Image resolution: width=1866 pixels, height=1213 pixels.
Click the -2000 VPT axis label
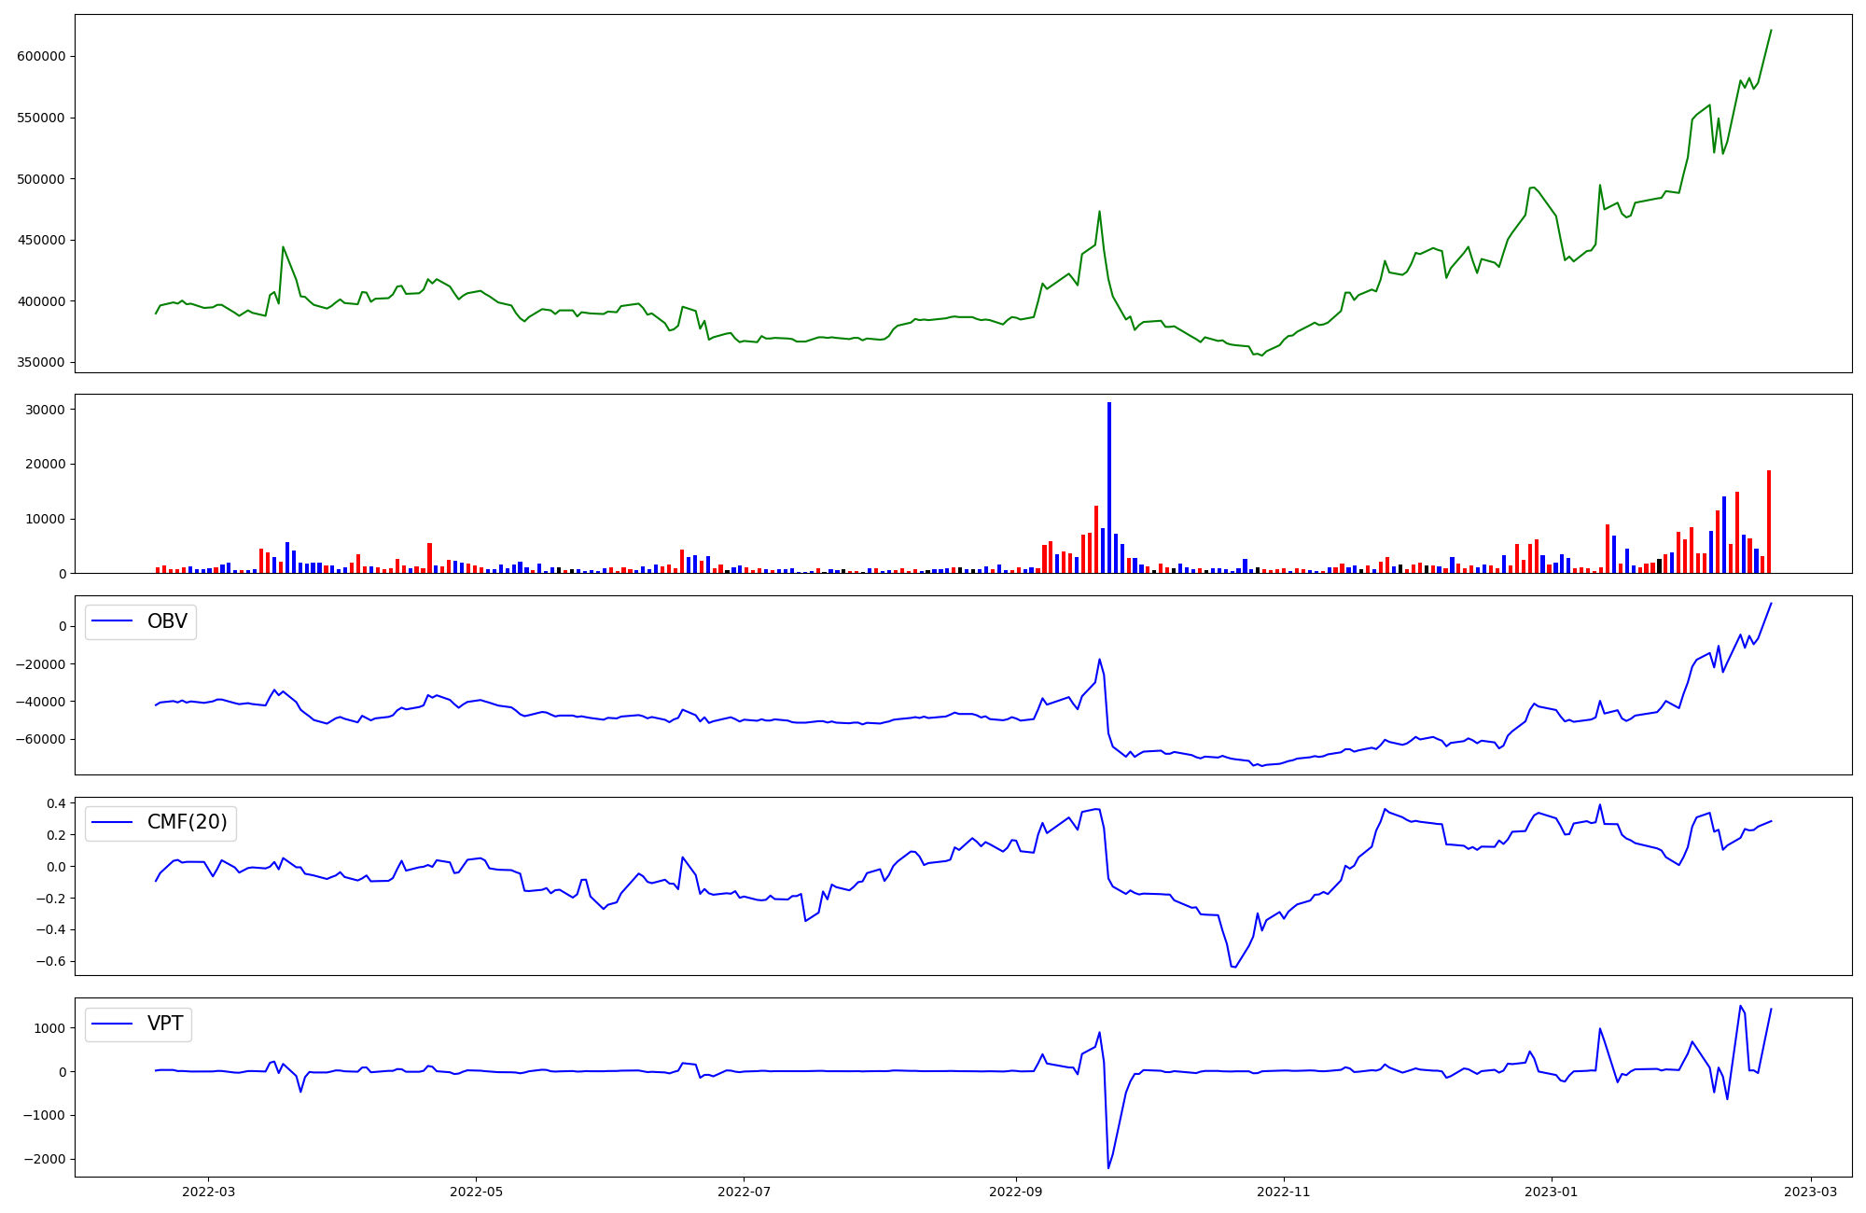pos(43,1159)
